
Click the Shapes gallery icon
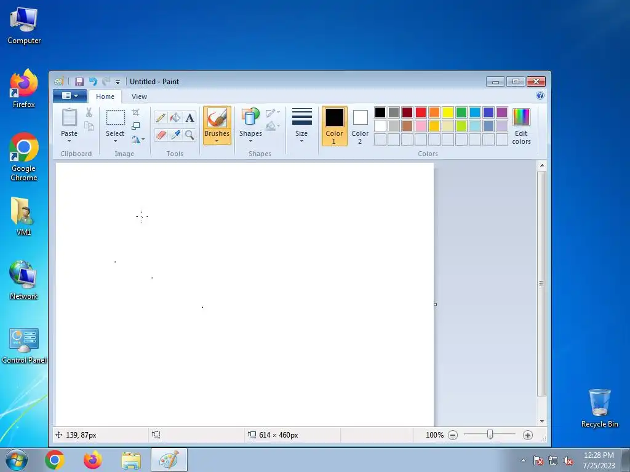250,117
